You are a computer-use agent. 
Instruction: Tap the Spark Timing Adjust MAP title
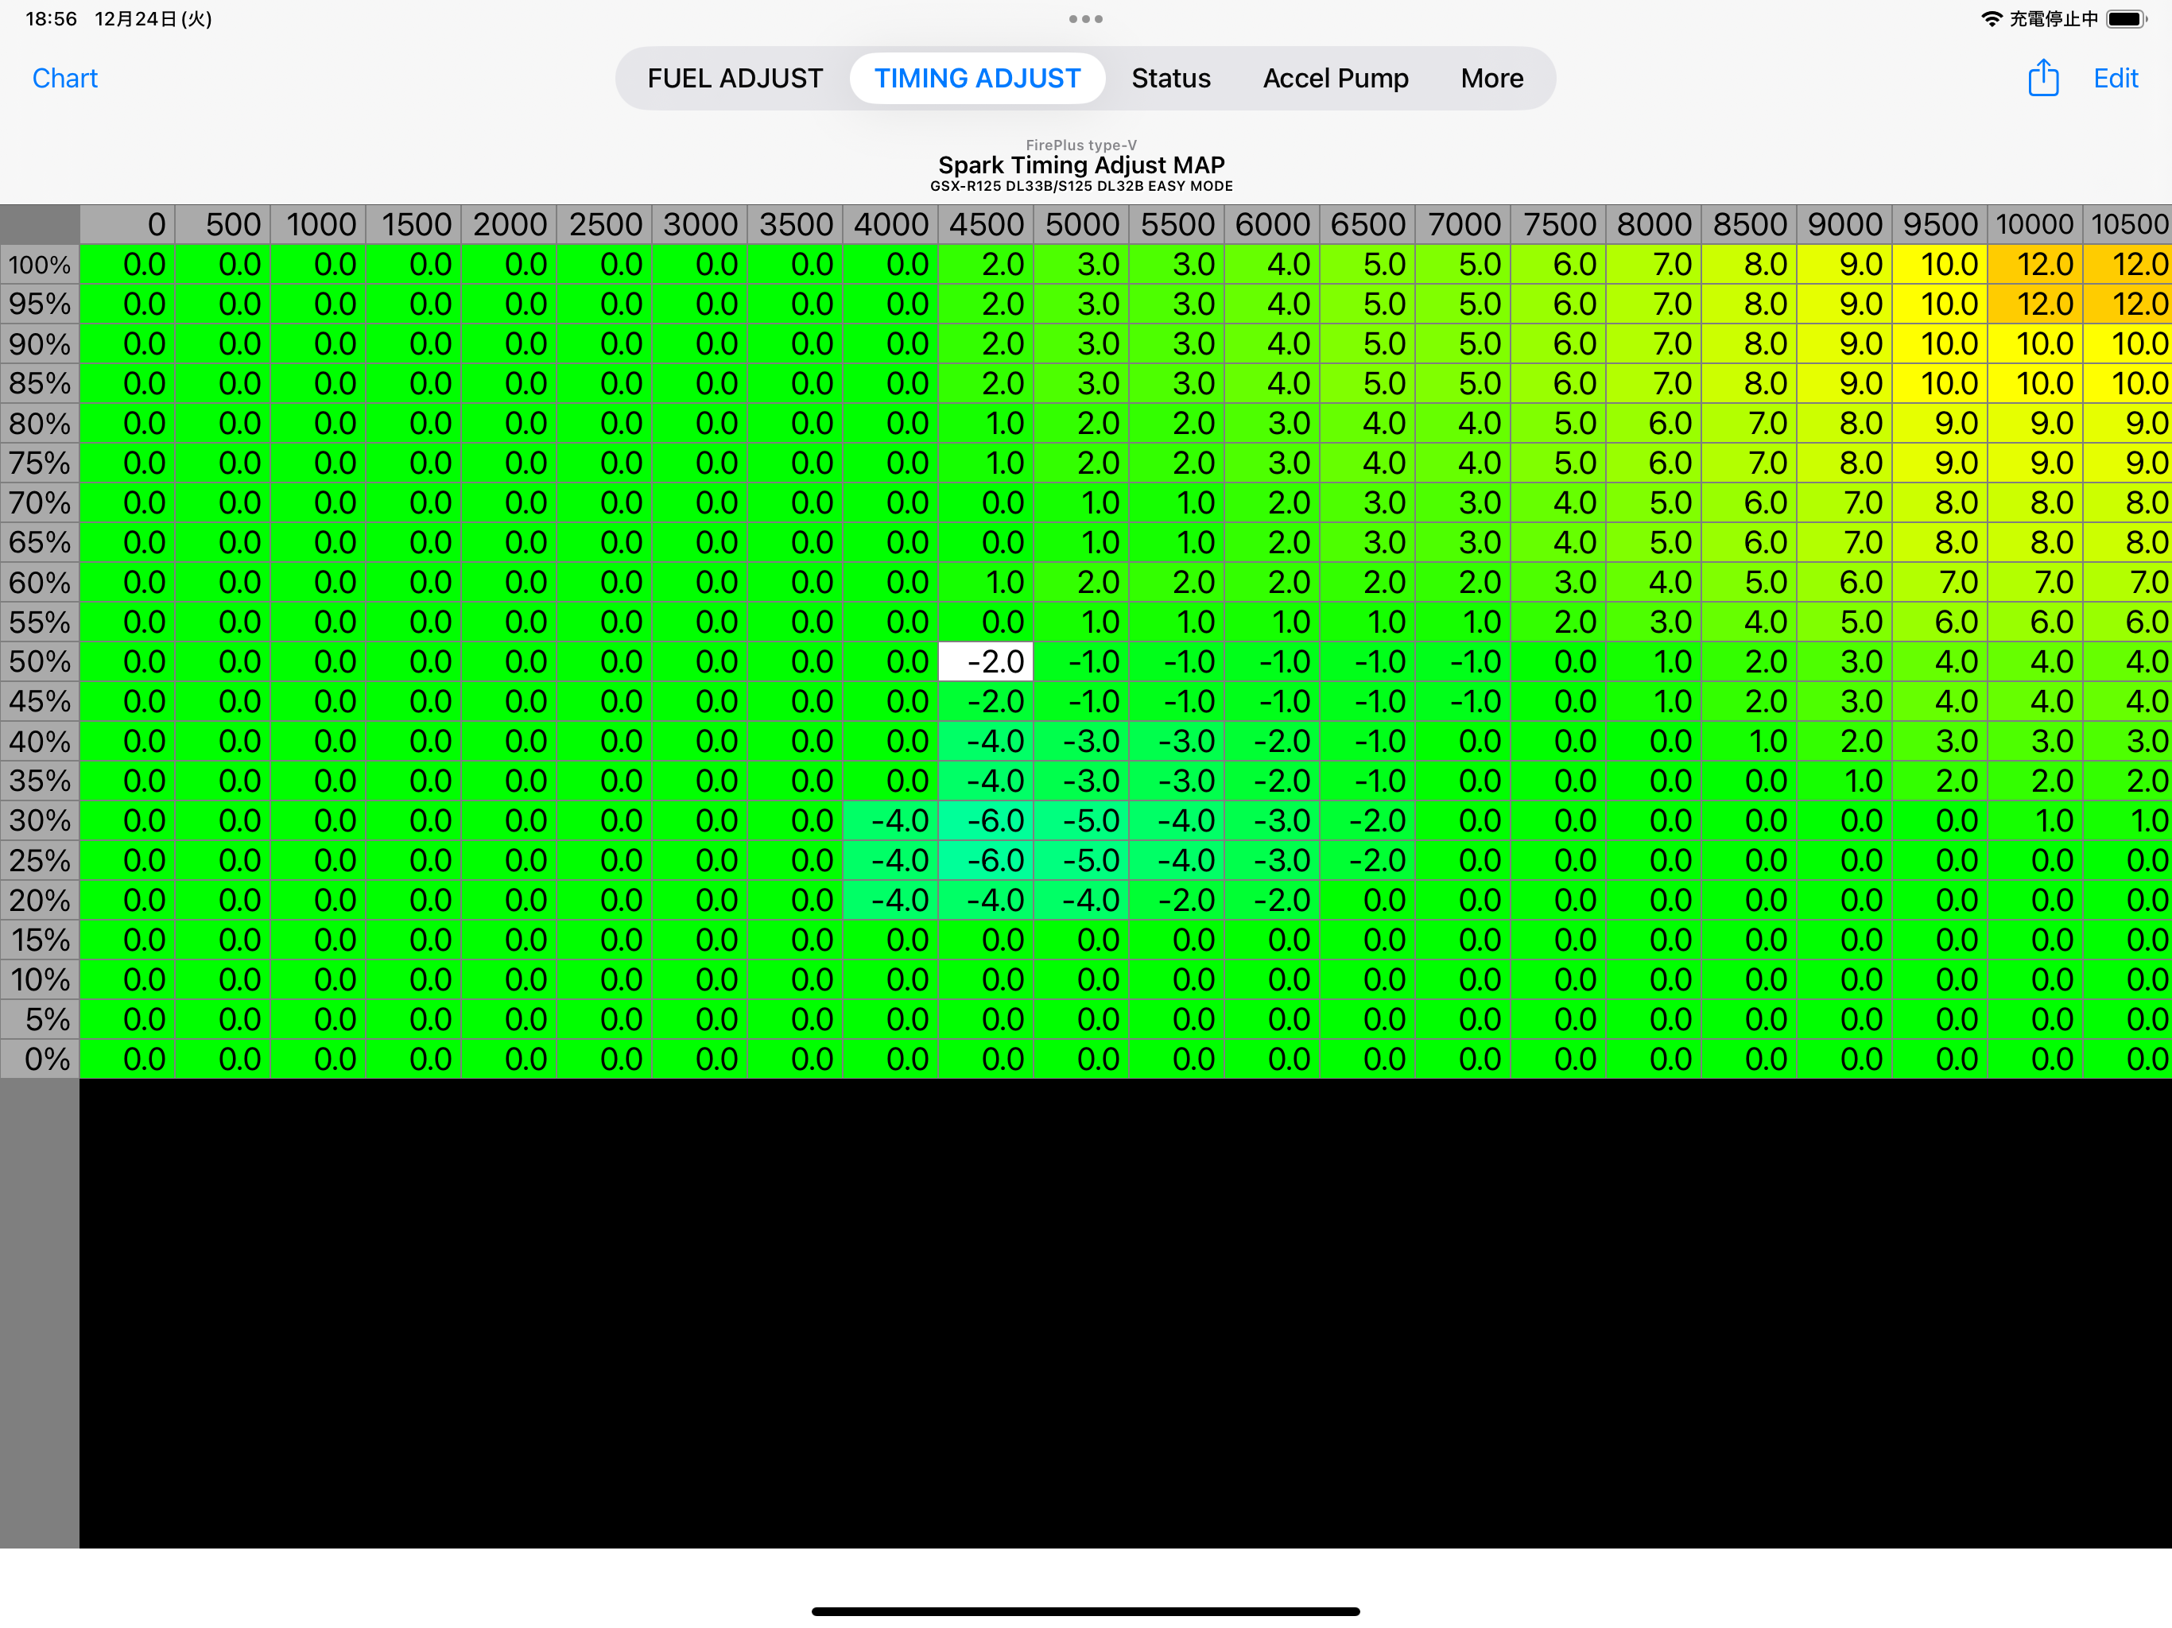[x=1081, y=165]
